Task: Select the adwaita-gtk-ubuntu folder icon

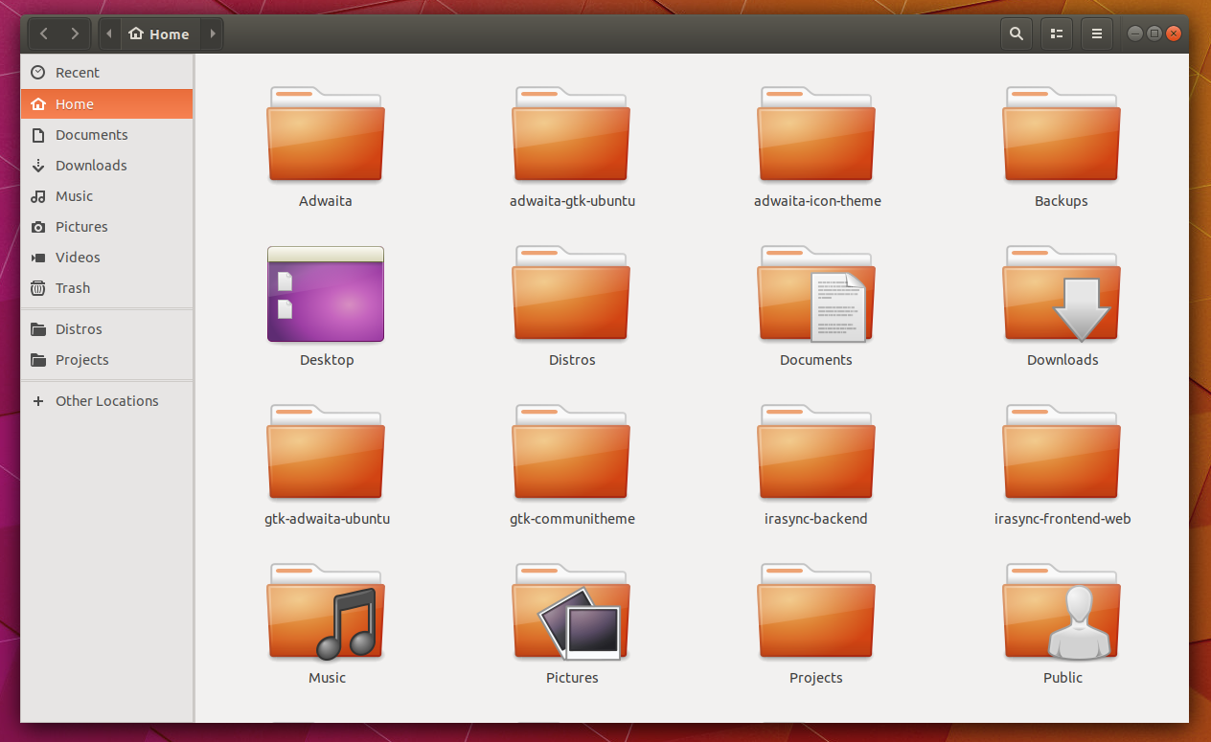Action: coord(571,134)
